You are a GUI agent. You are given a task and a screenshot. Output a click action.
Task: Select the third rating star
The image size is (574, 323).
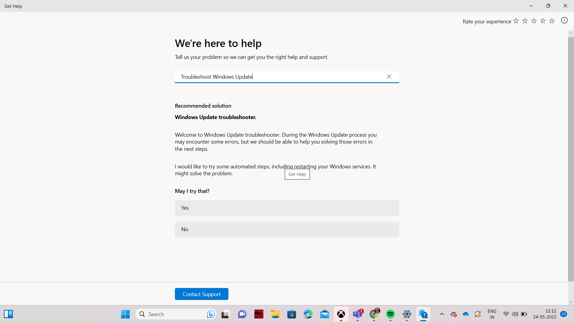(534, 21)
